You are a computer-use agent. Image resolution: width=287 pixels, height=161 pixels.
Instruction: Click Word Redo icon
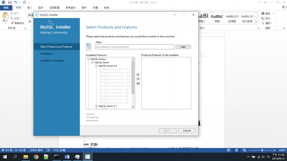click(x=24, y=2)
